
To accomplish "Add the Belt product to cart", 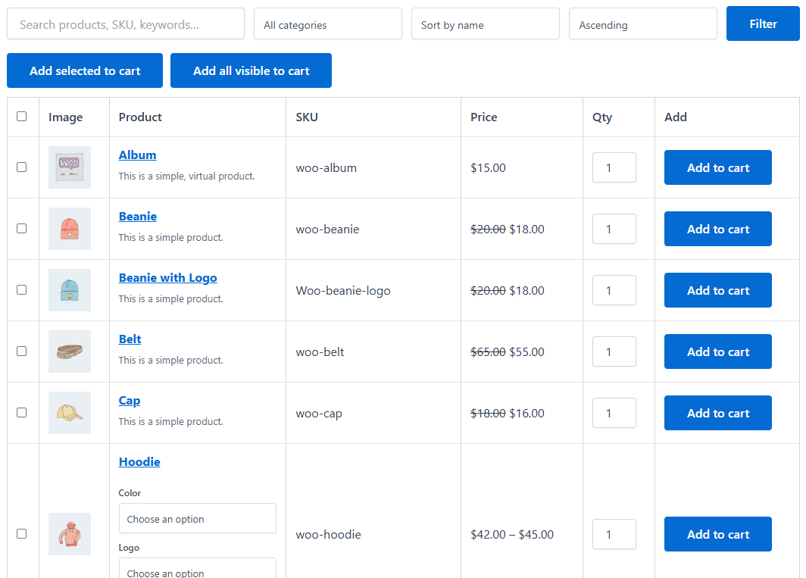I will 717,351.
